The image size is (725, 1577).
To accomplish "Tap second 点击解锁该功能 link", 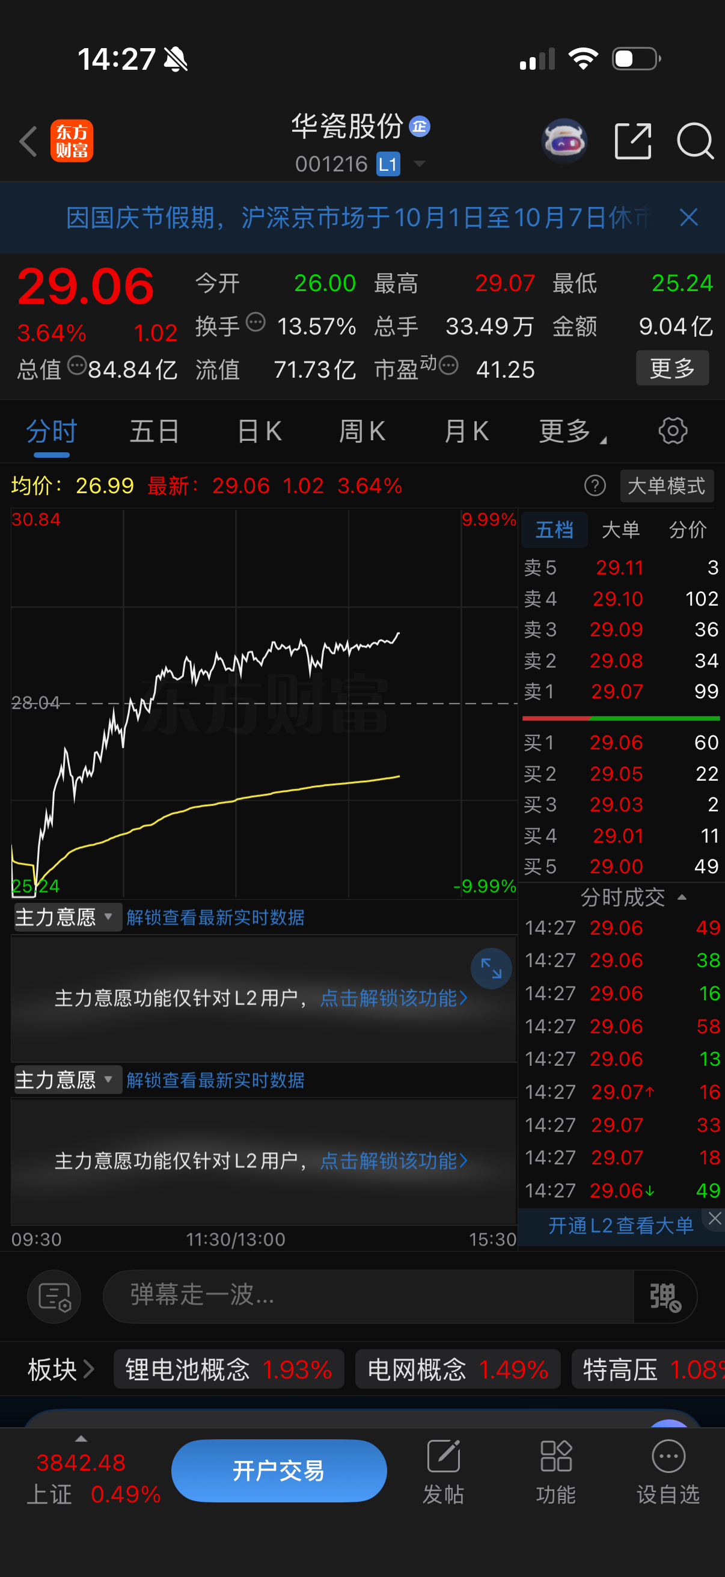I will coord(393,1161).
